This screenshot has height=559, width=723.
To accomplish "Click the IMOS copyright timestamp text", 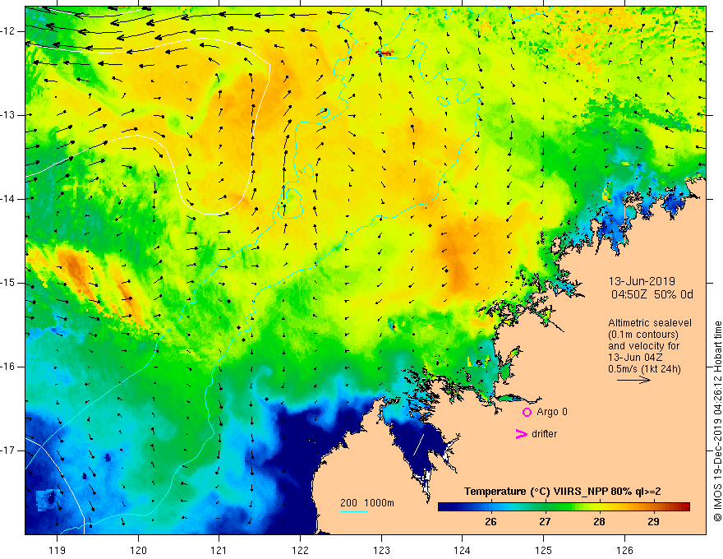I will coord(717,421).
